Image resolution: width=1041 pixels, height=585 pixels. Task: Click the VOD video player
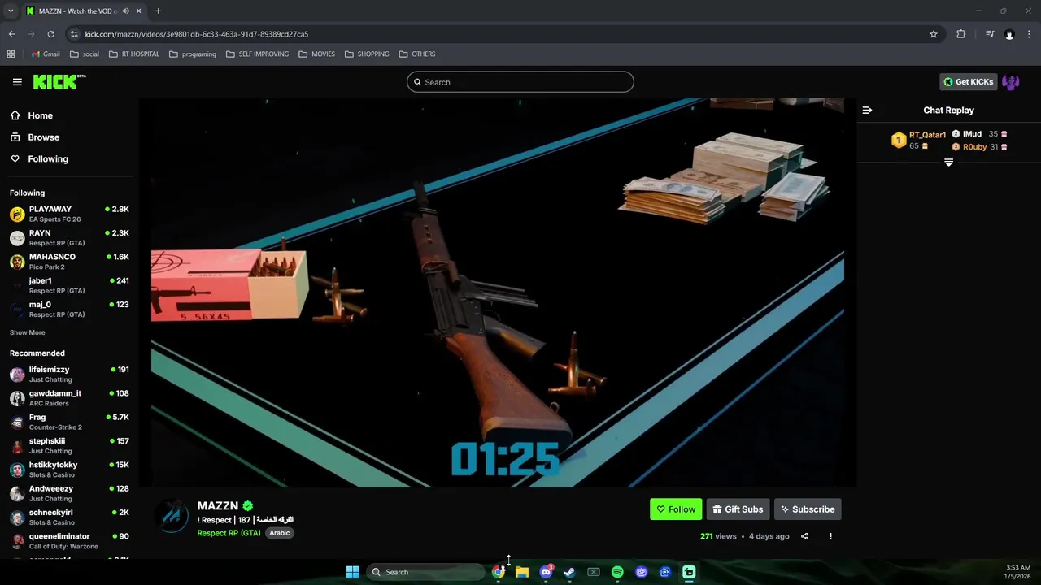click(498, 293)
